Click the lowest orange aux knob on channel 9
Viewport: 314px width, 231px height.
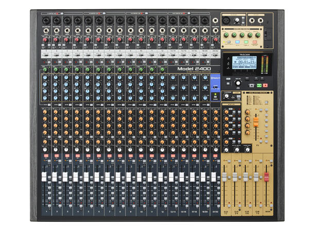click(130, 142)
